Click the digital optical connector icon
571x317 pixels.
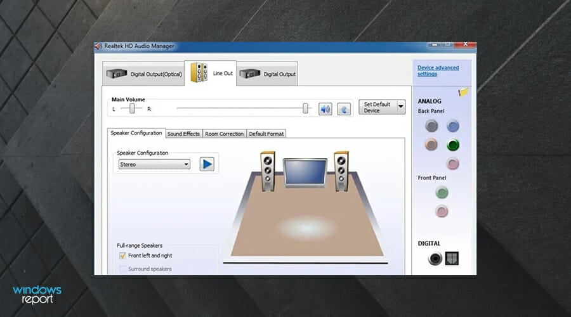tap(452, 258)
